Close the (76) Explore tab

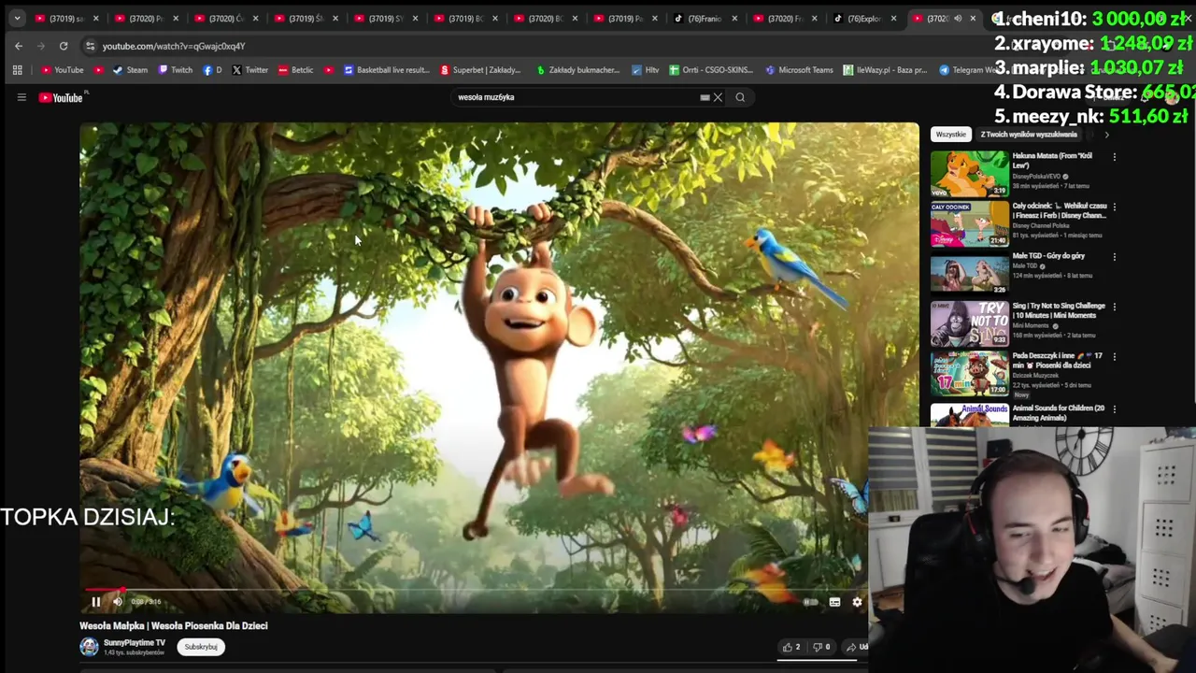coord(893,18)
